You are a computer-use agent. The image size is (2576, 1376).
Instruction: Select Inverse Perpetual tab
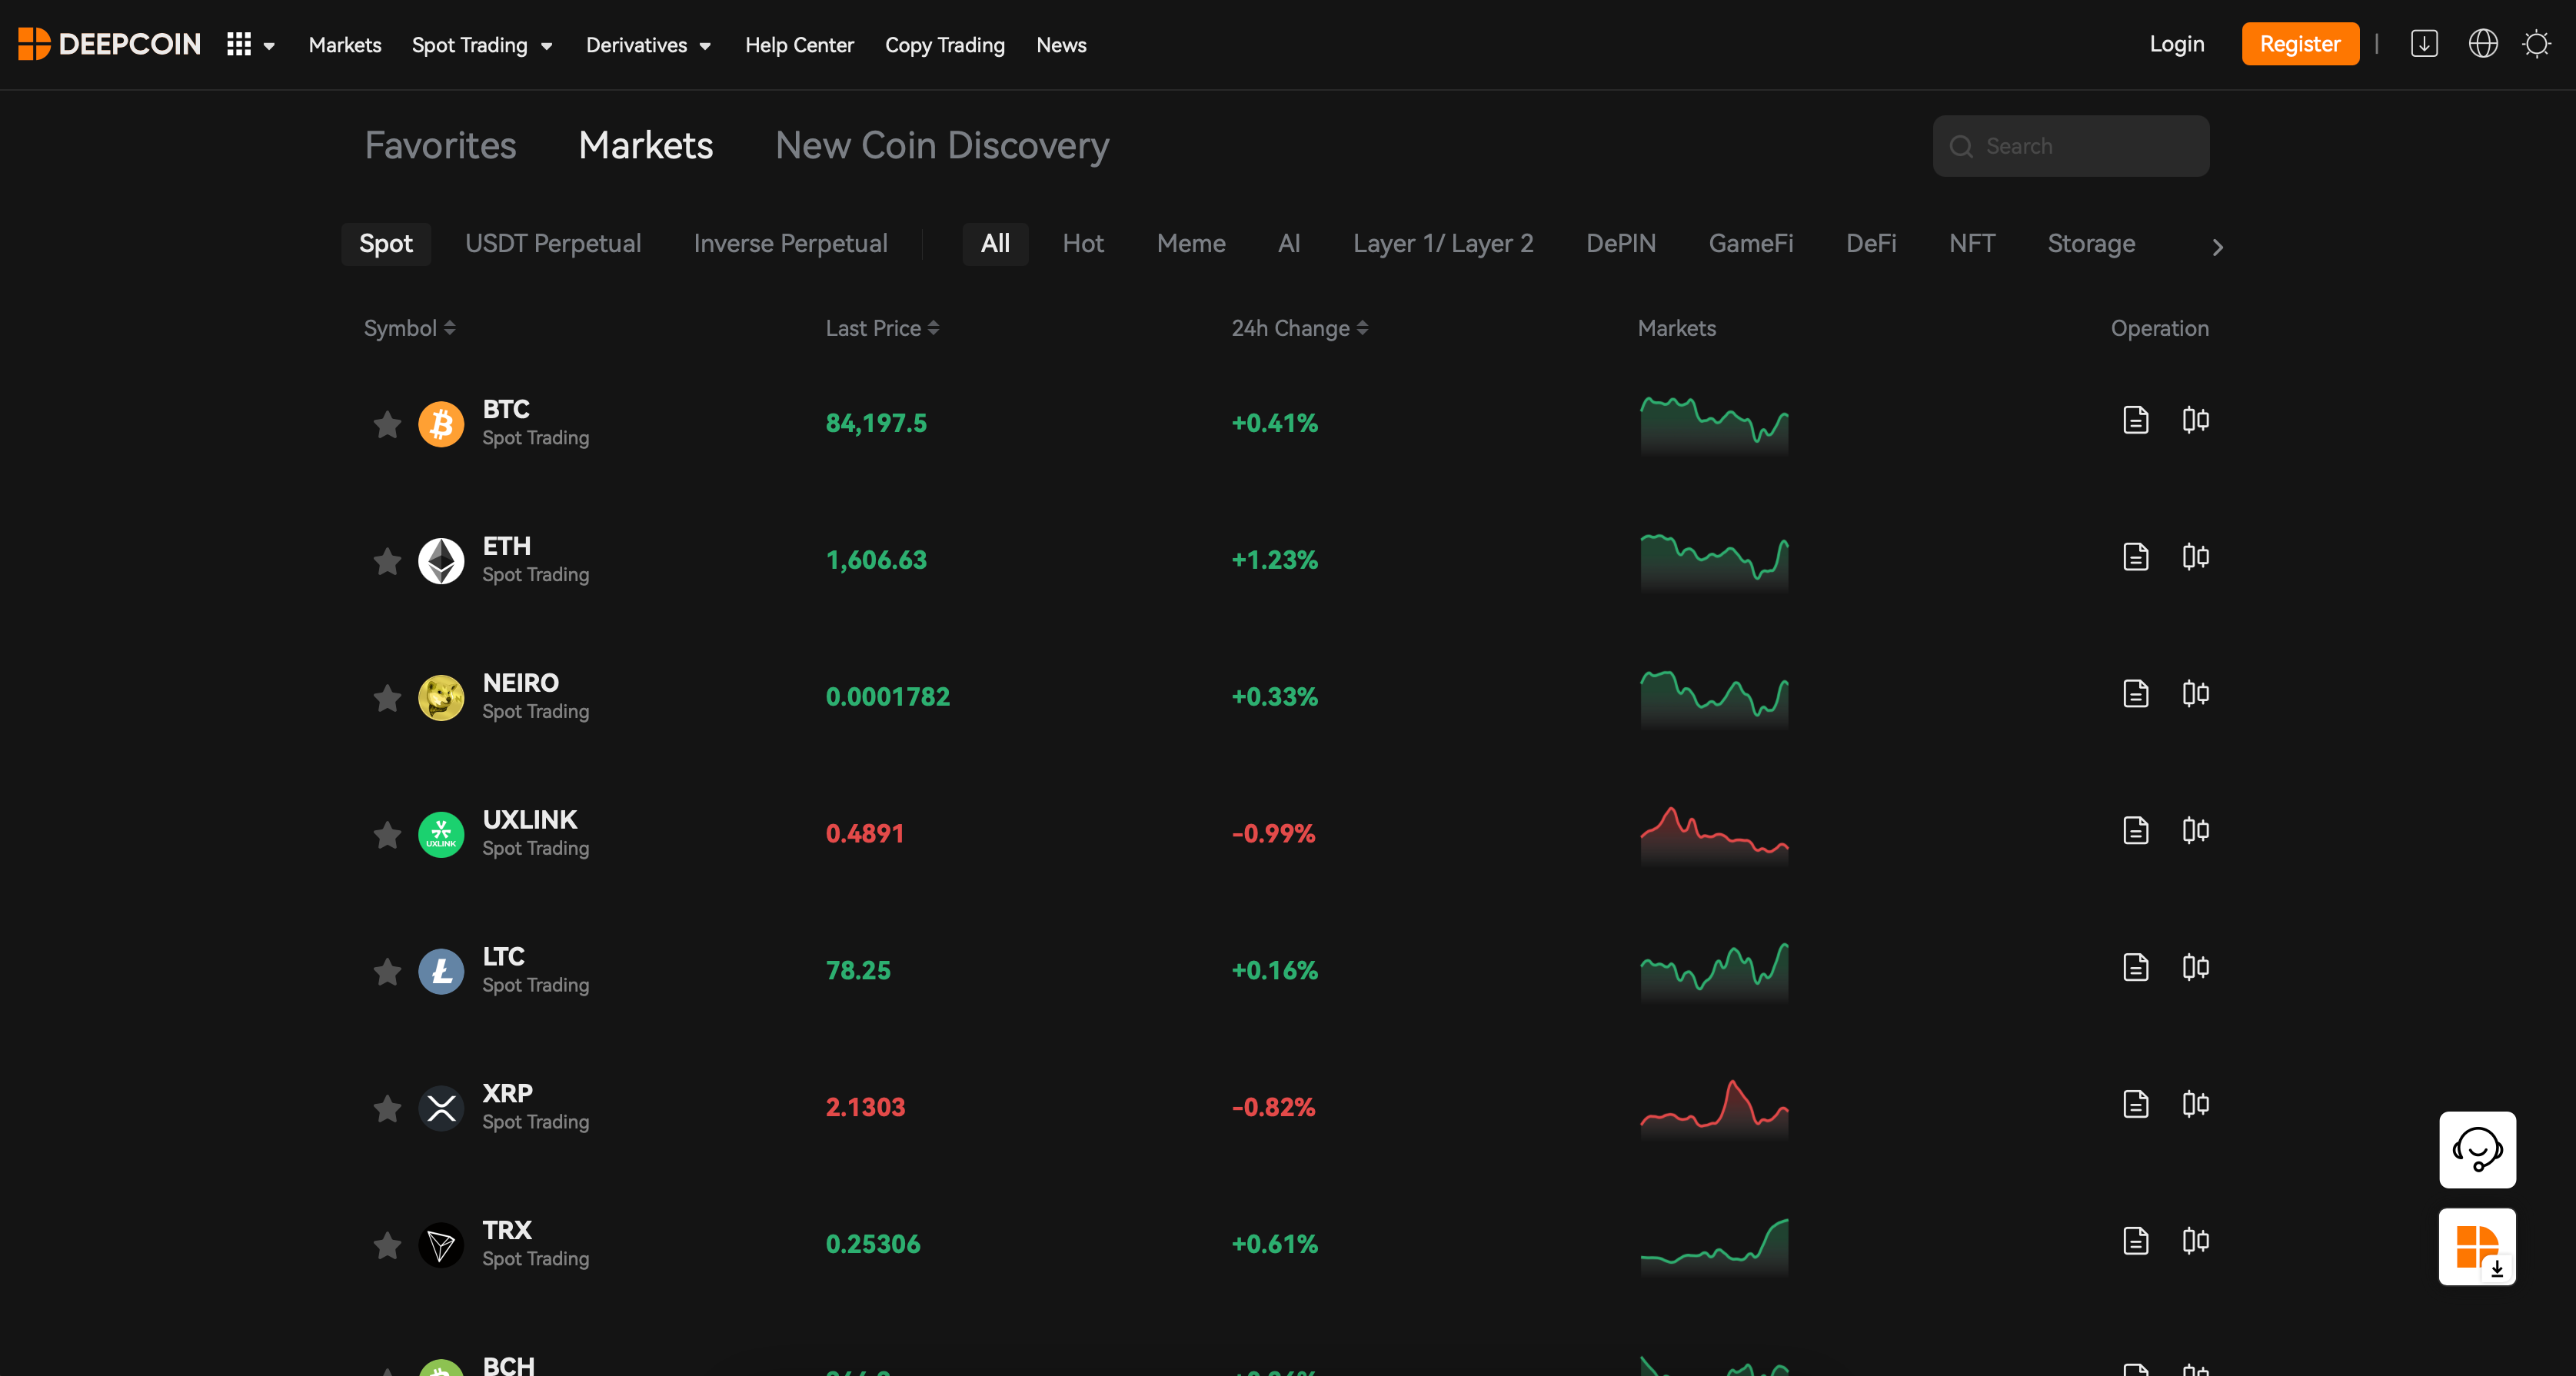point(790,244)
